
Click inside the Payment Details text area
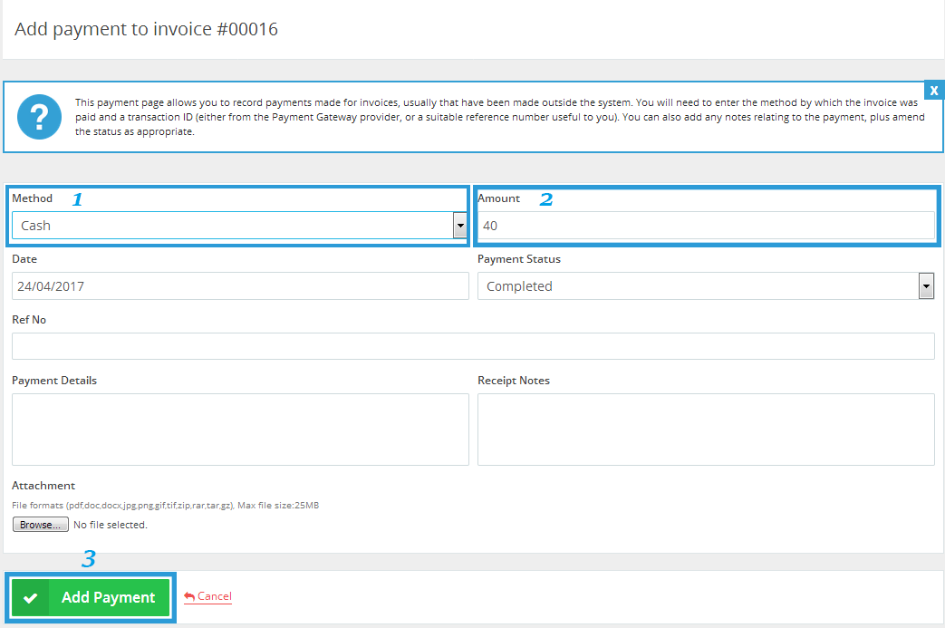(240, 430)
